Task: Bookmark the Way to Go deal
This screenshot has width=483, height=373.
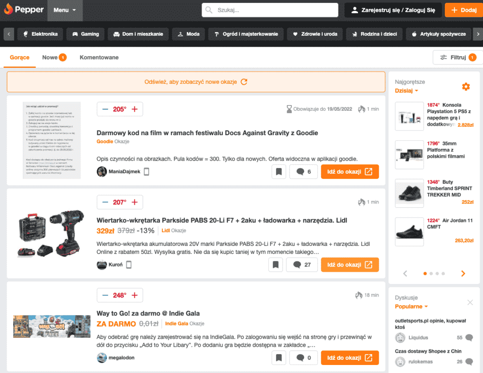Action: [x=279, y=357]
